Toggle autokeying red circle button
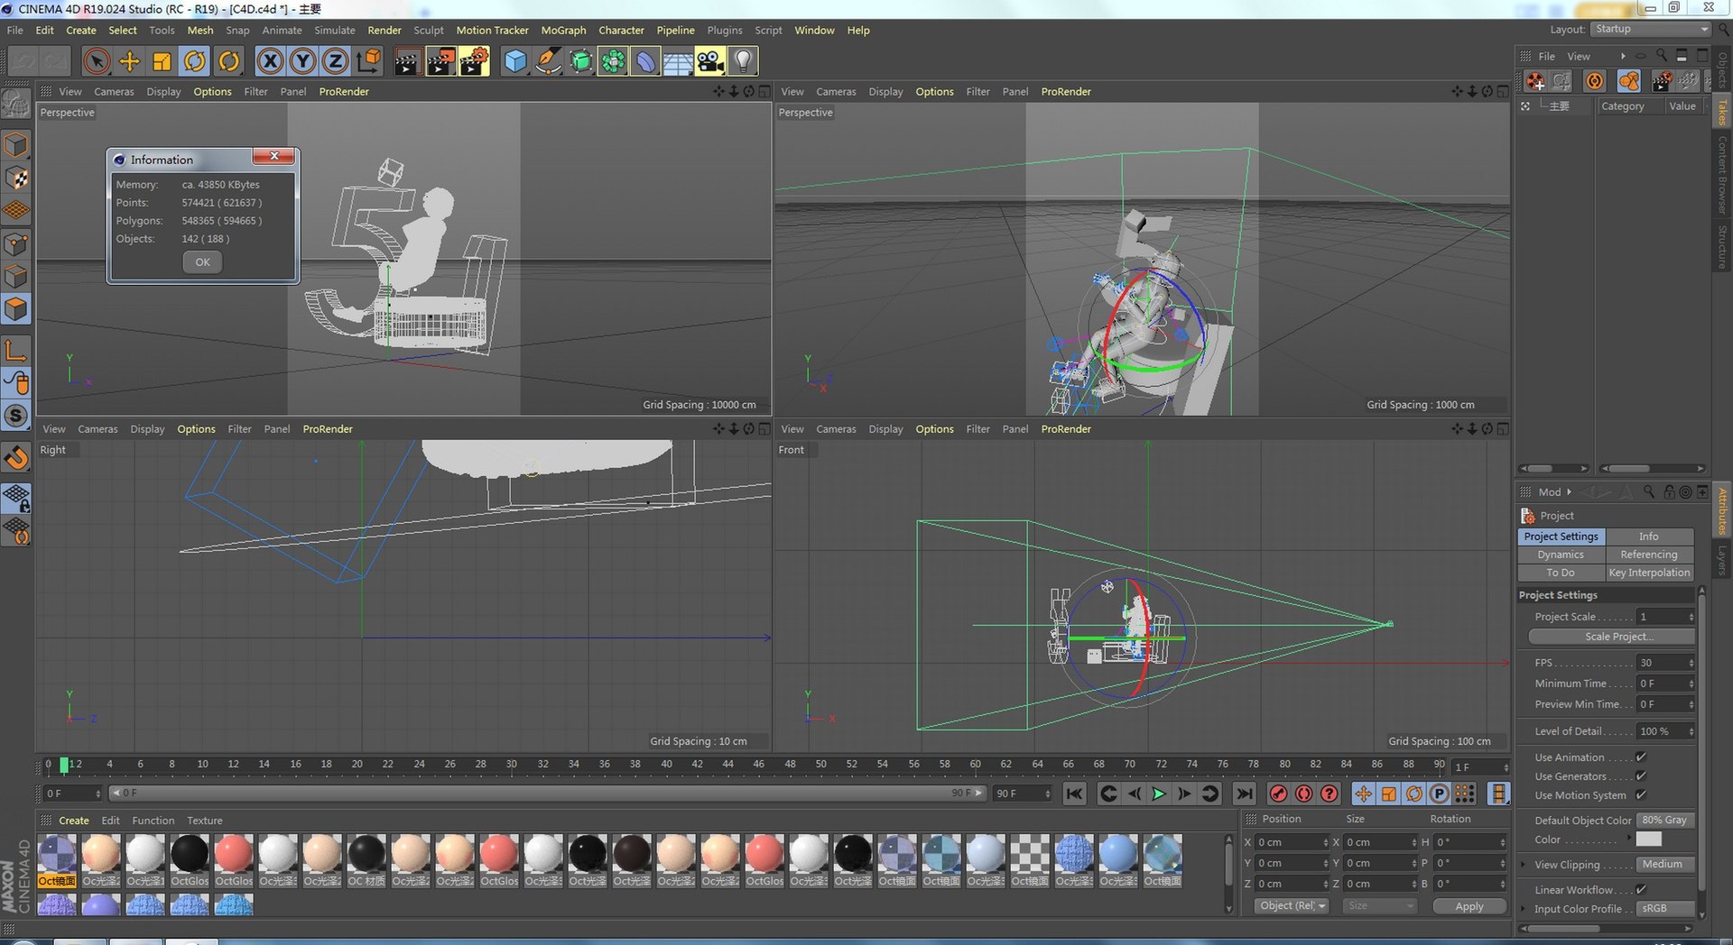Viewport: 1733px width, 945px height. coord(1303,794)
